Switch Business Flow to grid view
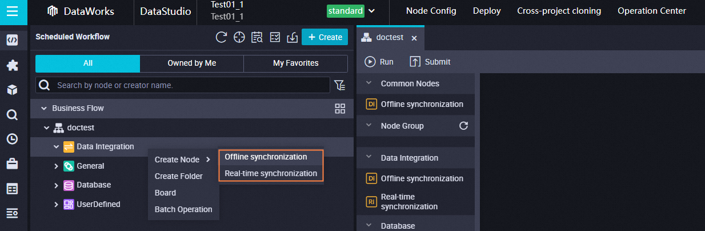This screenshot has width=705, height=231. pos(340,109)
